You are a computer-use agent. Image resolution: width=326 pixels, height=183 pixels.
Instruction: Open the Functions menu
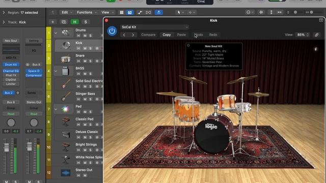[87, 12]
